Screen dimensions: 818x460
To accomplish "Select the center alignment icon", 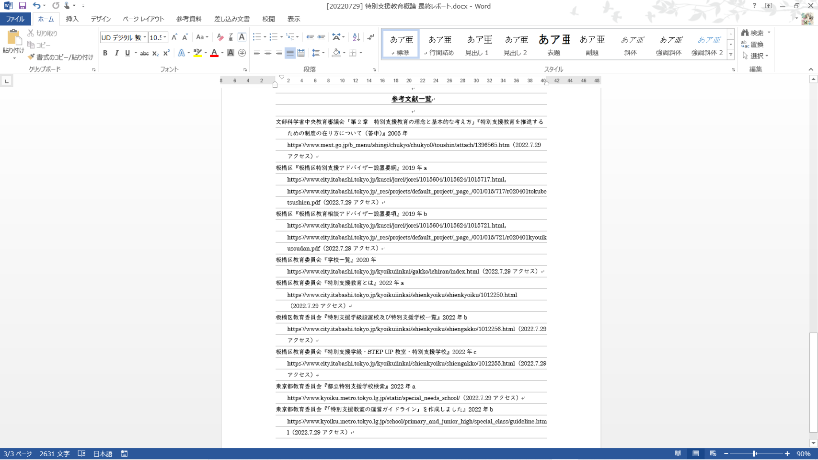I will [x=268, y=53].
